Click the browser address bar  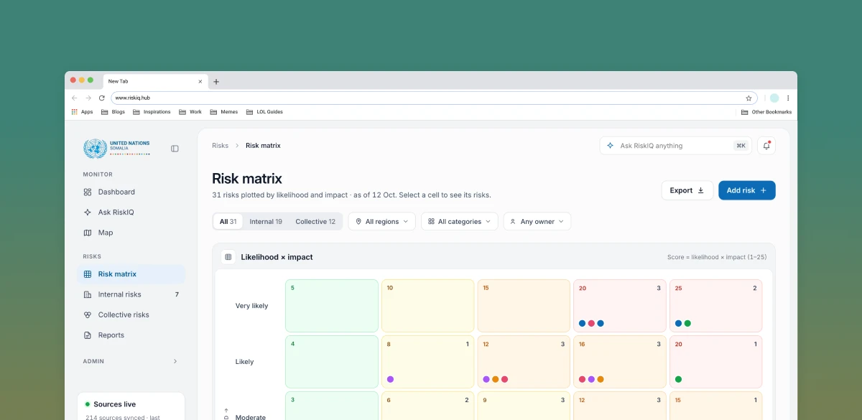click(x=434, y=98)
